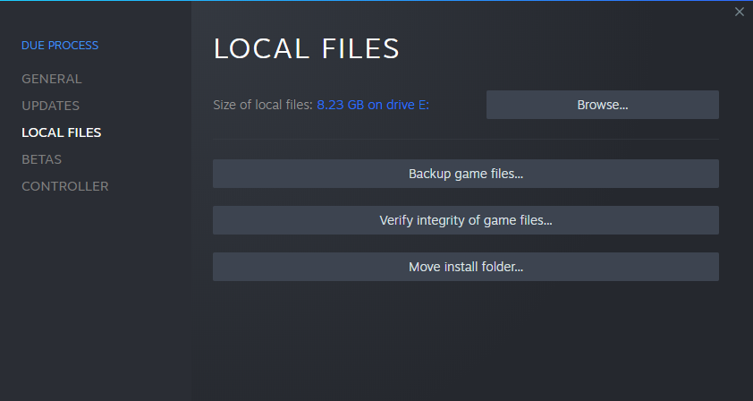The width and height of the screenshot is (753, 401).
Task: Verify integrity of game files
Action: click(465, 220)
